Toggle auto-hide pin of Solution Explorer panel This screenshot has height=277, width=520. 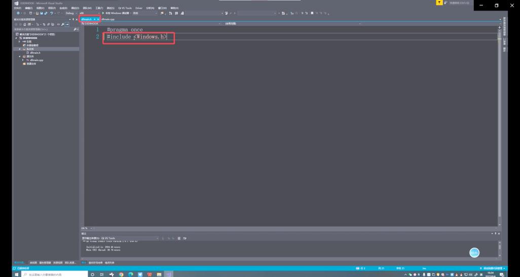coord(73,19)
